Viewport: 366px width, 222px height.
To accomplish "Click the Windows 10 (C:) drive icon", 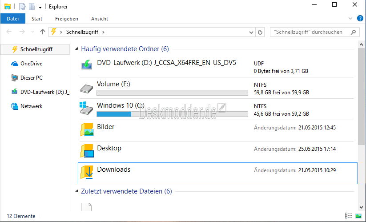I will 87,108.
